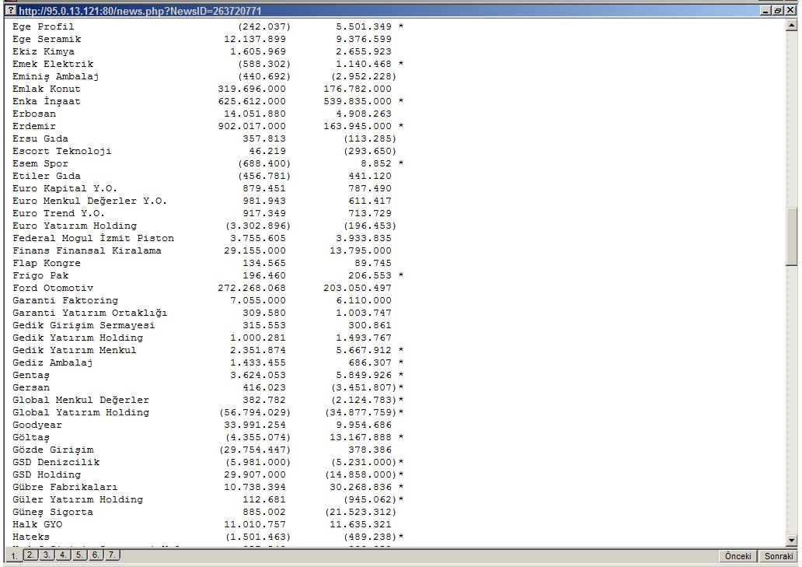
Task: Switch to page tab 5
Action: tap(79, 555)
